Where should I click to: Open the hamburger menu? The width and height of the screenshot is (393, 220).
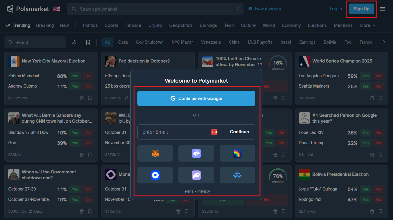click(x=382, y=9)
